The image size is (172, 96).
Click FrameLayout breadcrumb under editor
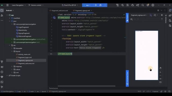coord(53,88)
